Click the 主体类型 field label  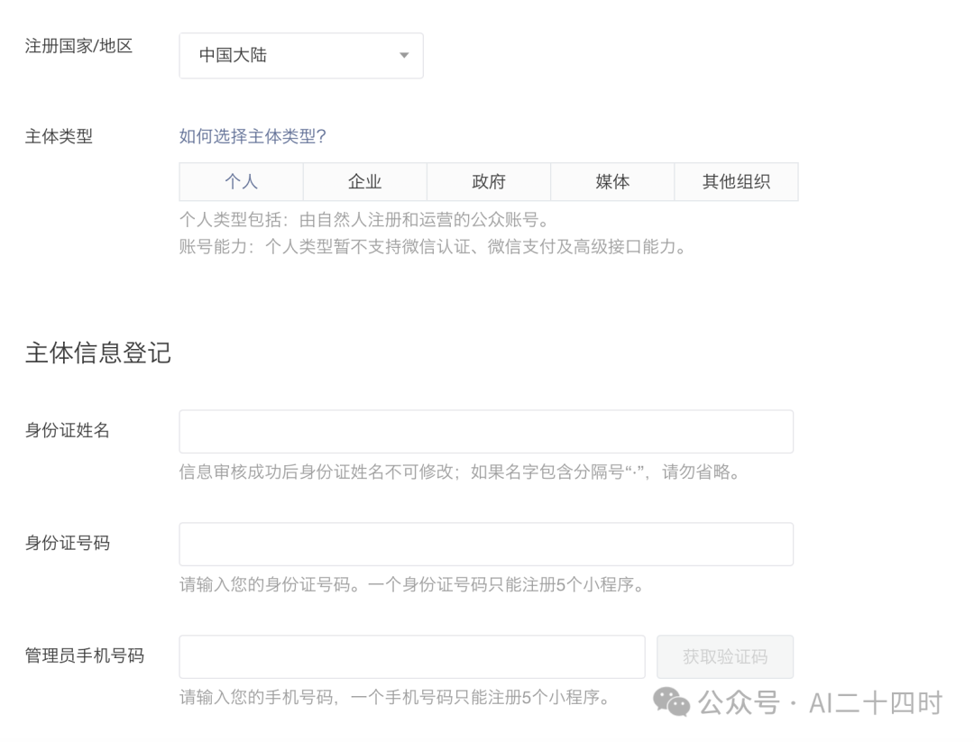coord(59,136)
